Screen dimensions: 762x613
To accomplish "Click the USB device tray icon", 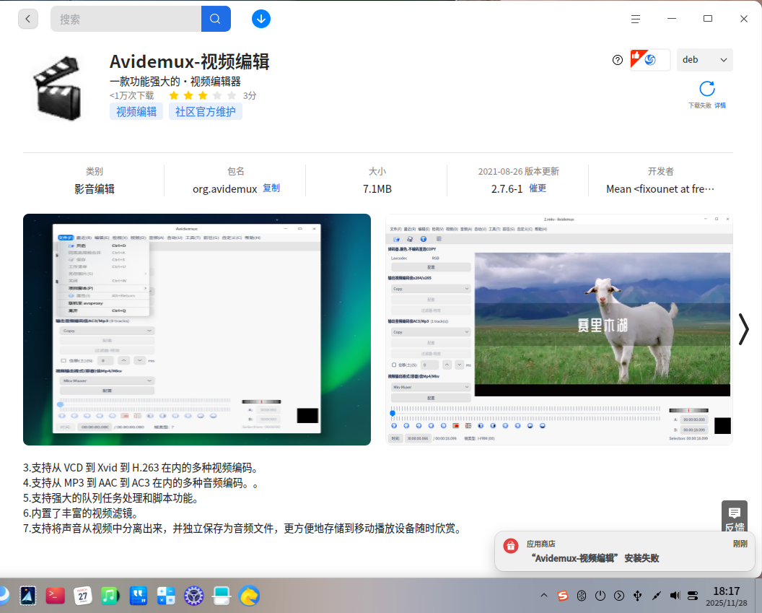I will [638, 596].
